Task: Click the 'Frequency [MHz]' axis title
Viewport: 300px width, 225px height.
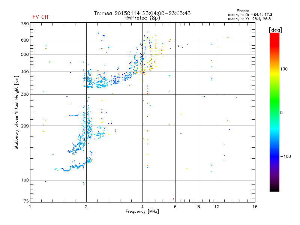Action: click(142, 211)
